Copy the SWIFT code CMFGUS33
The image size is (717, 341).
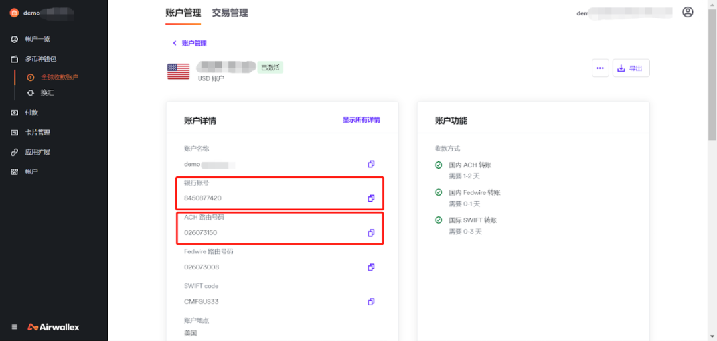[371, 302]
